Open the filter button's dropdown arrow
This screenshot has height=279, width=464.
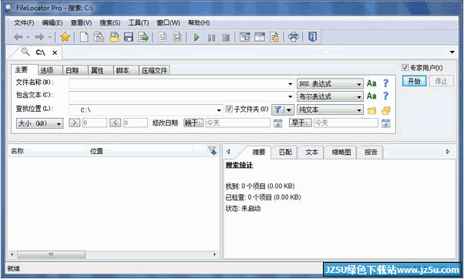pyautogui.click(x=288, y=109)
